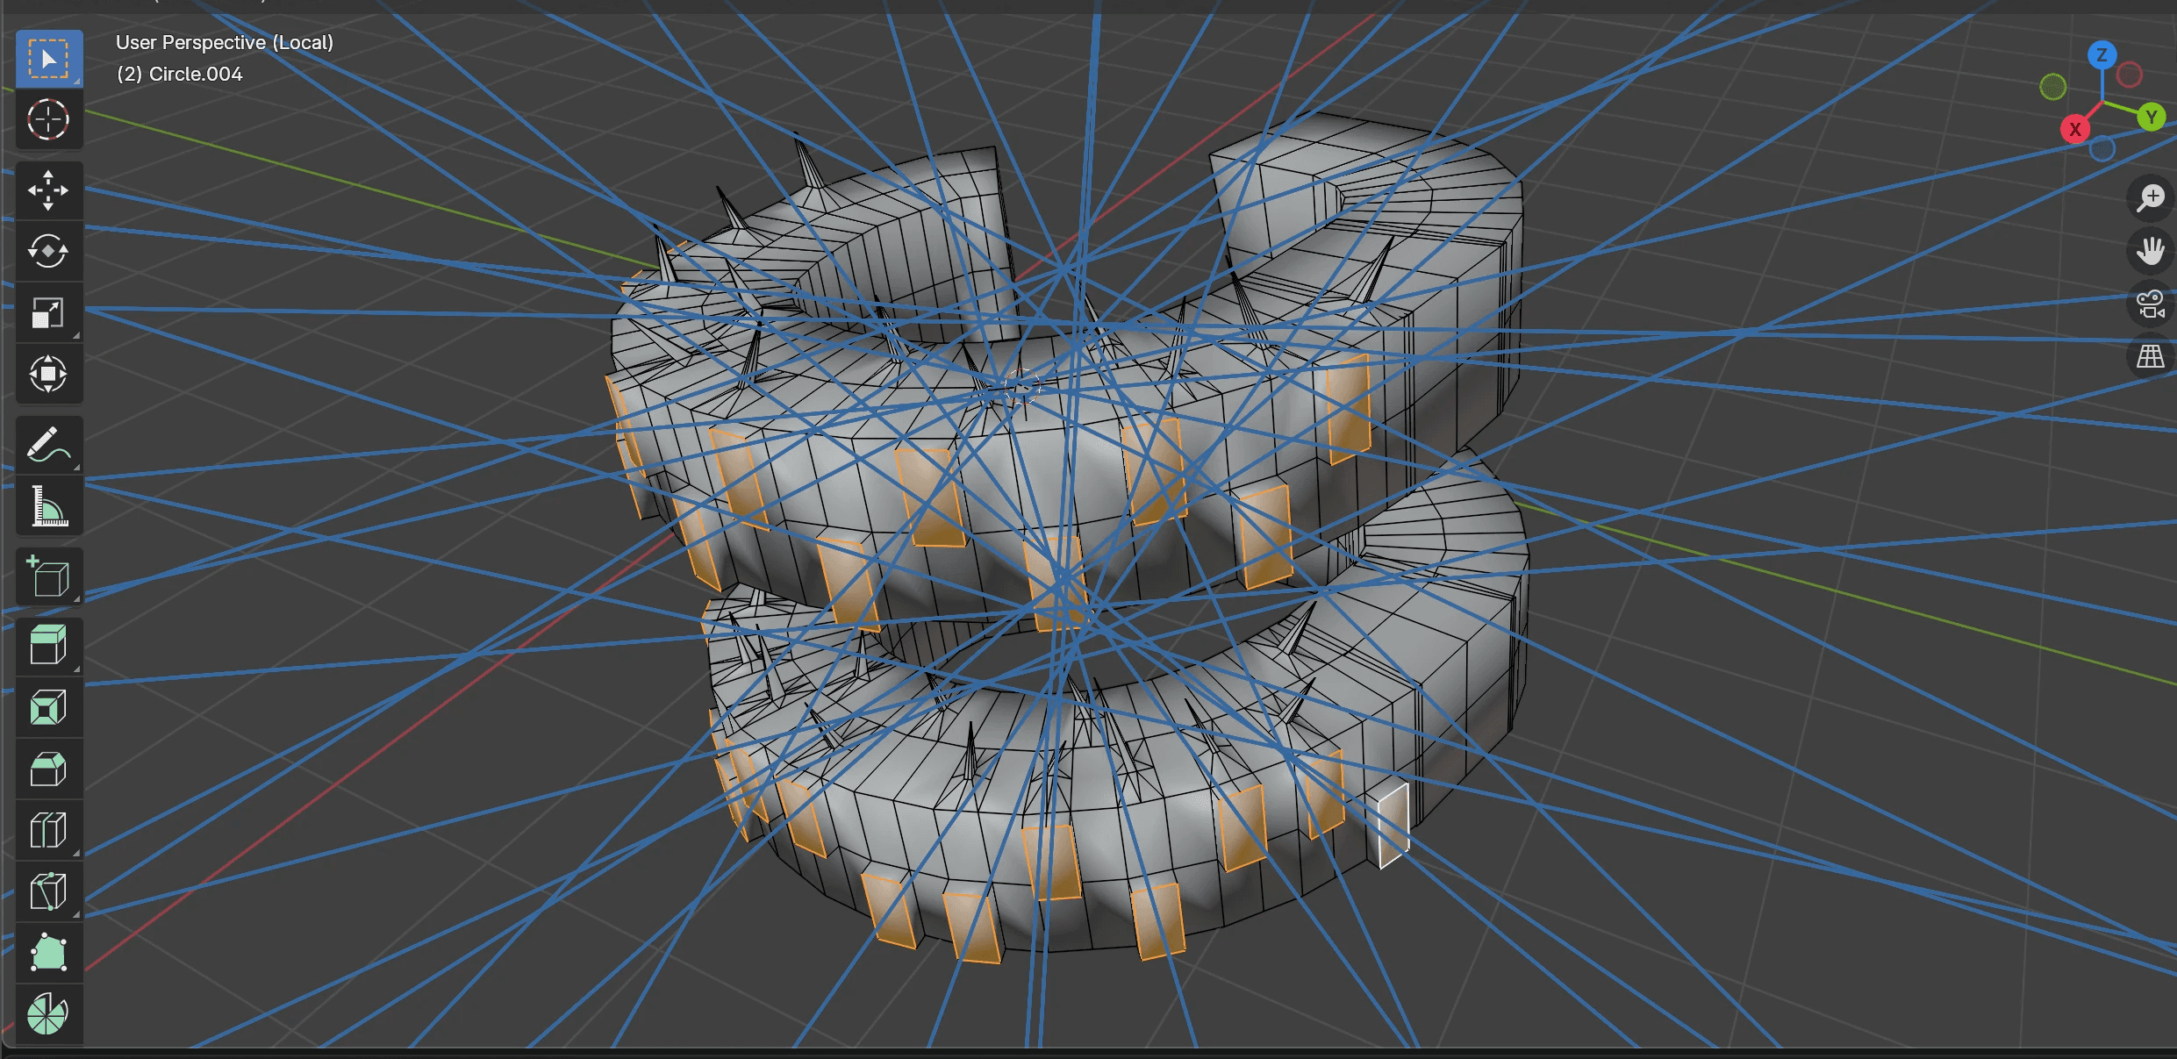Click the zoom view magnifier icon
The width and height of the screenshot is (2177, 1059).
point(2150,197)
